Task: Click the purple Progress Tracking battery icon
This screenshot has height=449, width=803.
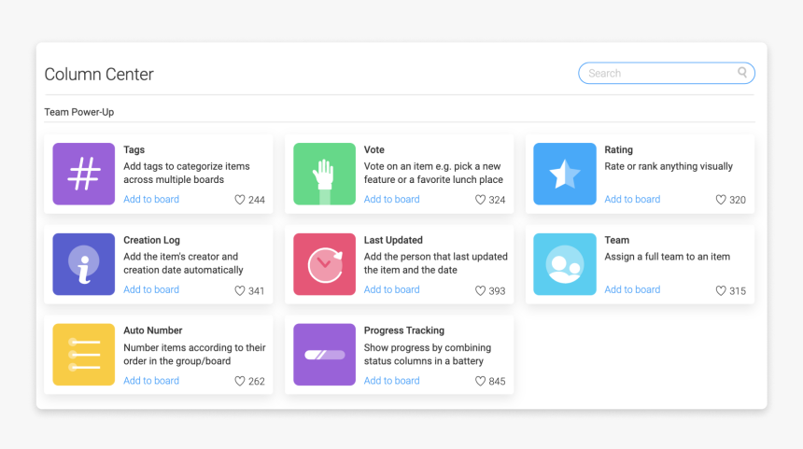Action: [324, 355]
